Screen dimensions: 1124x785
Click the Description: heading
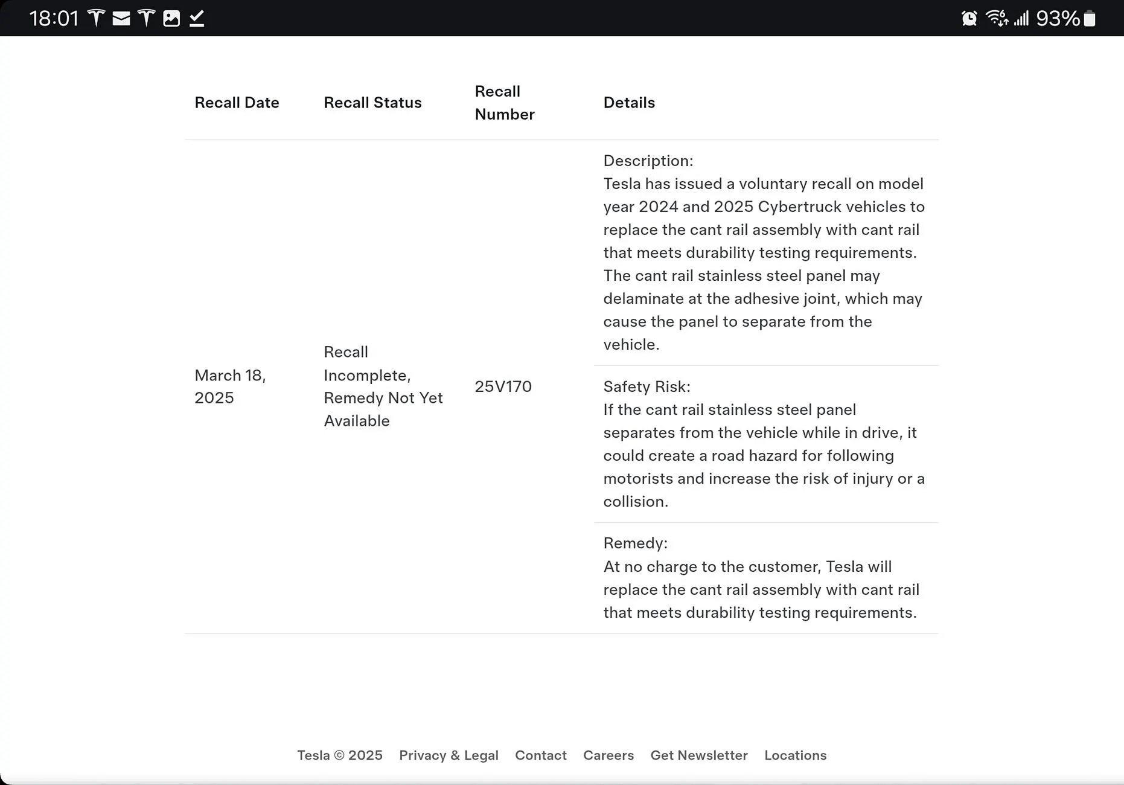tap(648, 161)
